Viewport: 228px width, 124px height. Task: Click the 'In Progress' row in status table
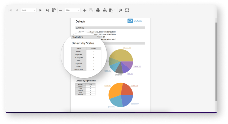coord(86,57)
